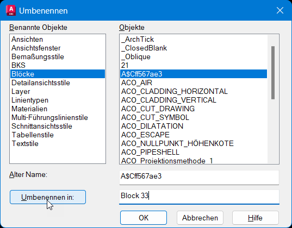This screenshot has width=292, height=228.
Task: Choose Detailansichtsstile in the left list
Action: [58, 83]
